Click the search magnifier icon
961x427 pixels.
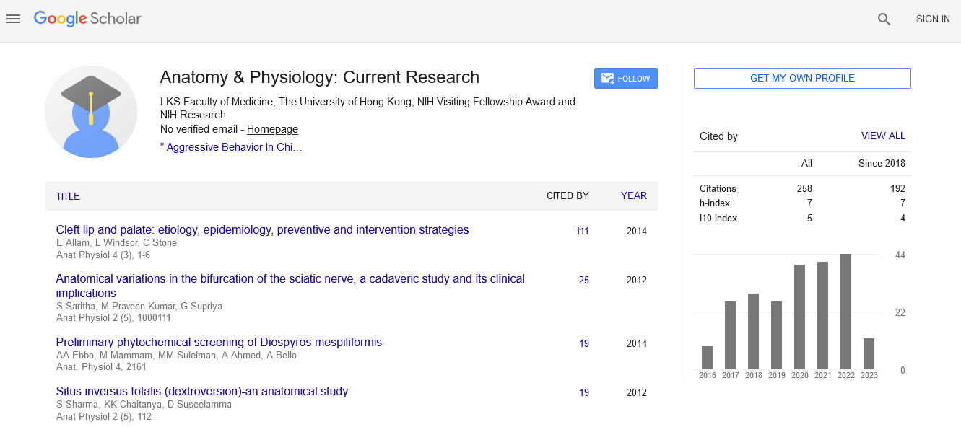point(884,19)
